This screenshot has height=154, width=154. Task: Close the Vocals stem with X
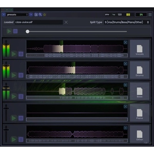tap(126, 42)
